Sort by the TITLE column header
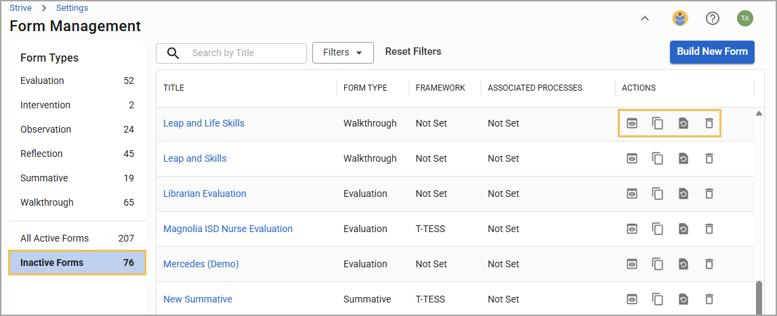Image resolution: width=777 pixels, height=316 pixels. click(173, 88)
